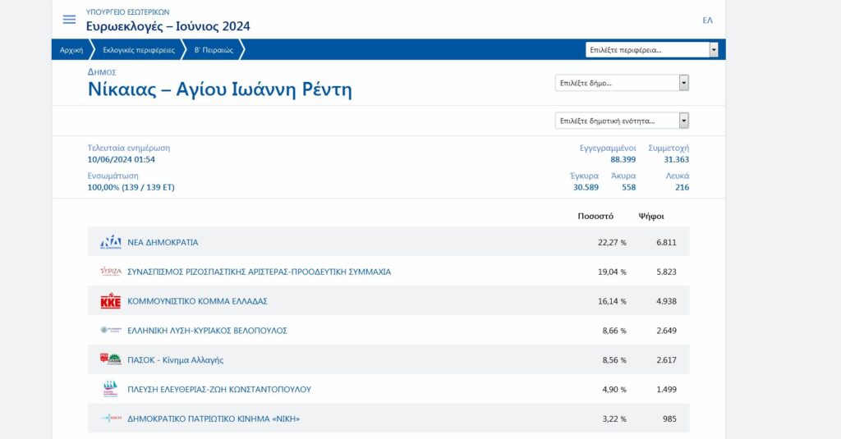The width and height of the screenshot is (841, 439).
Task: Click the blank votes value 216
Action: (682, 188)
